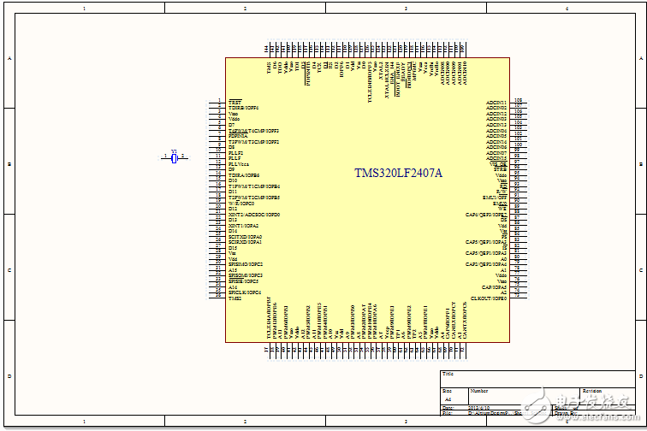Select the ADCIN15 pin label

496,158
